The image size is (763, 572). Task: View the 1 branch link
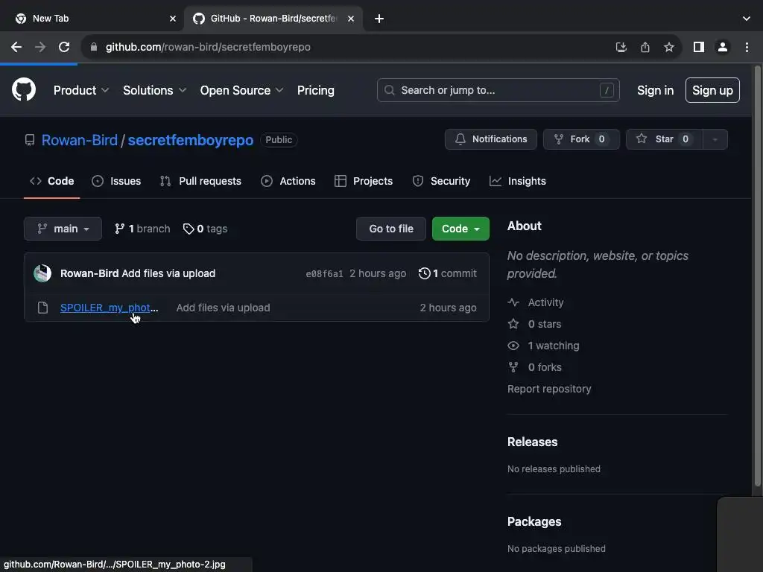tap(142, 229)
